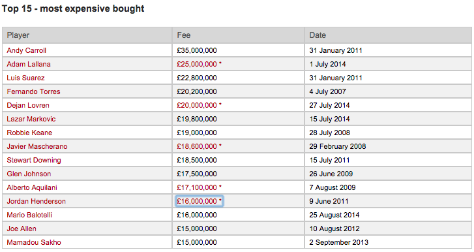Open Andy Carroll player link
Viewport: 474px width, 252px height.
26,50
